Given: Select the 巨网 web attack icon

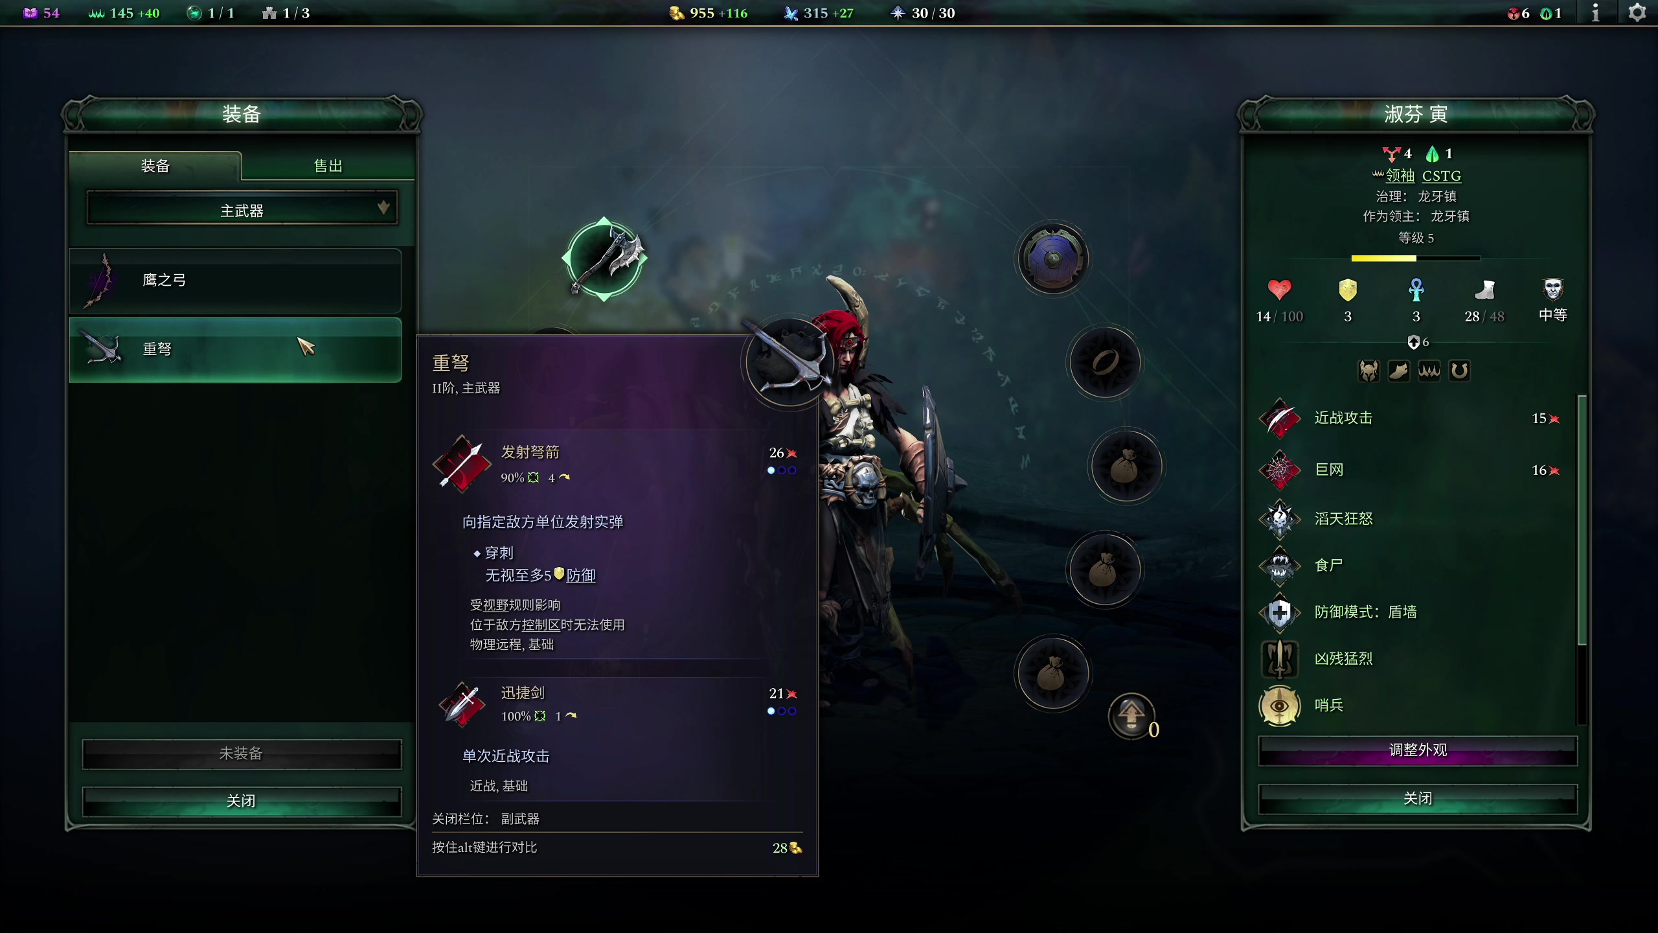Looking at the screenshot, I should click(x=1279, y=470).
